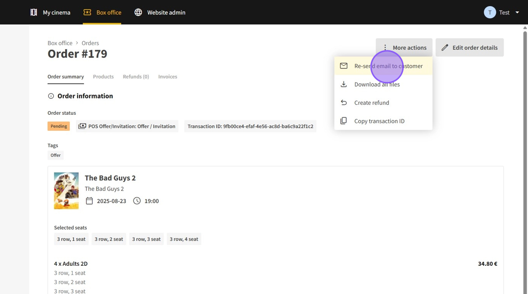Viewport: 528px width, 294px height.
Task: Switch to the Products tab
Action: pos(103,77)
